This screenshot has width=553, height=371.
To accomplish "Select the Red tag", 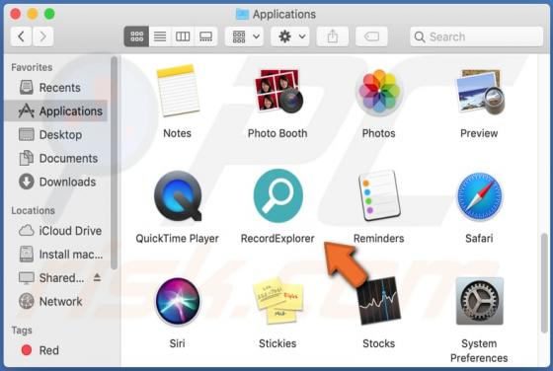I will click(56, 350).
